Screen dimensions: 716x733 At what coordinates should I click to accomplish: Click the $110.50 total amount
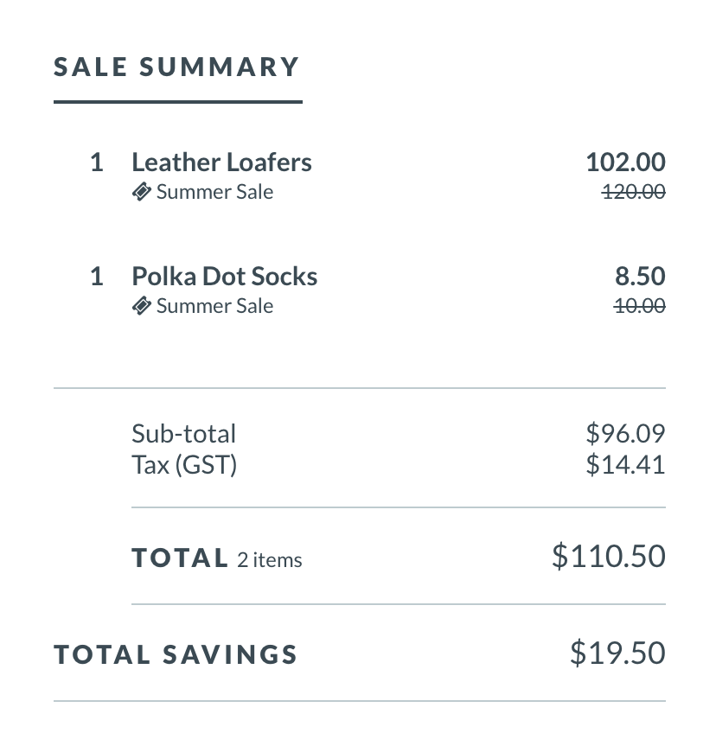(609, 556)
